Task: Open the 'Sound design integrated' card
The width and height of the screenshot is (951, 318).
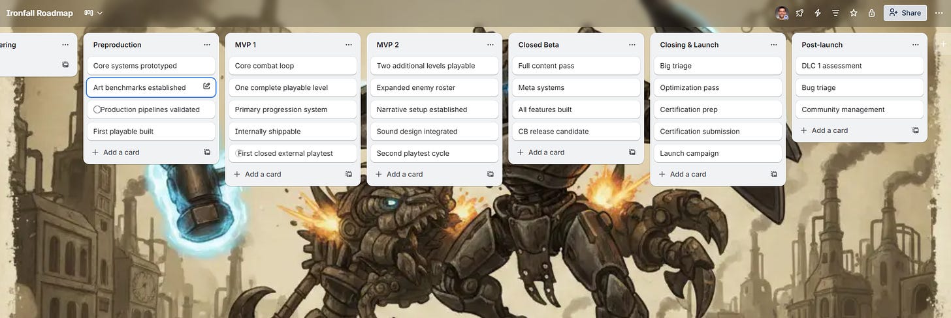Action: [x=434, y=132]
